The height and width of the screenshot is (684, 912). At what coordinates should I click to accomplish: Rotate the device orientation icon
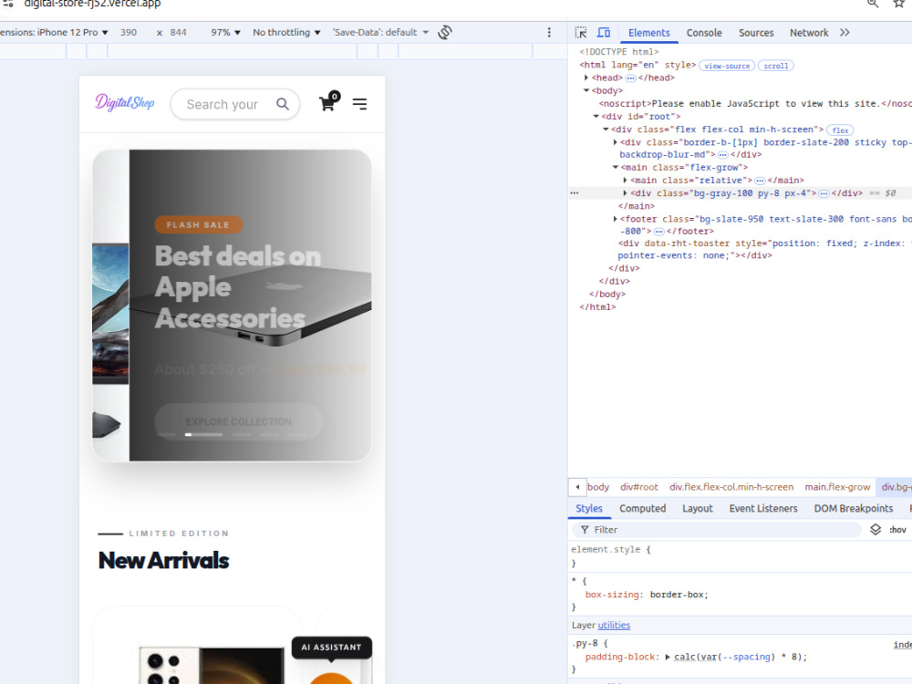445,33
